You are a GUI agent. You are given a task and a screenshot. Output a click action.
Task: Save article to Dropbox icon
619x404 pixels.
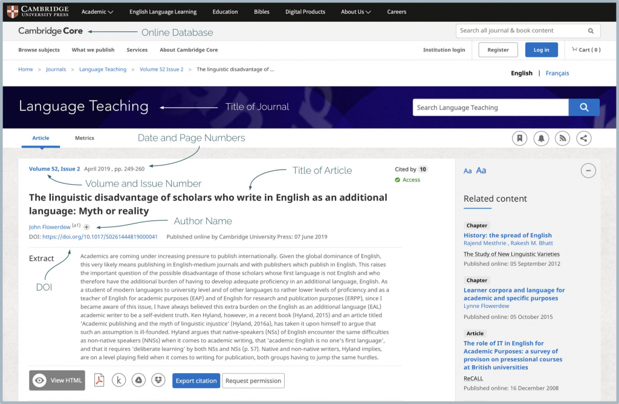click(158, 380)
